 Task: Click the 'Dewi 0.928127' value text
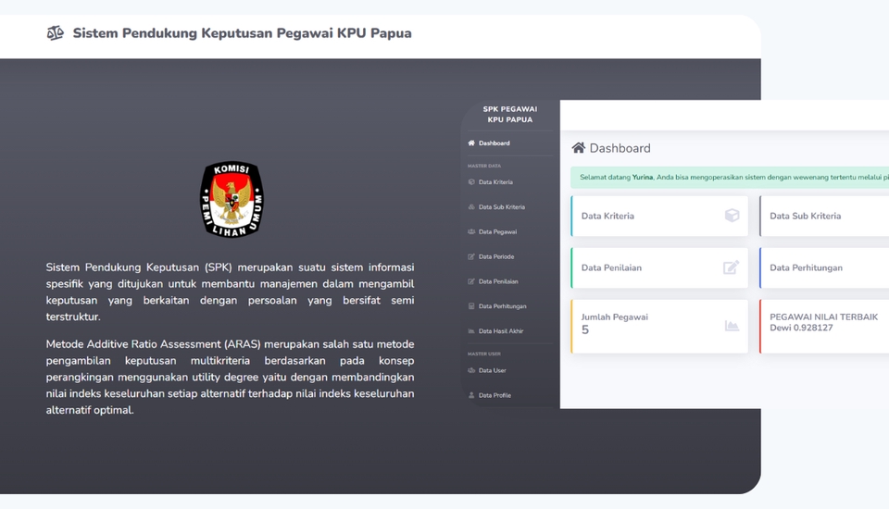point(801,328)
